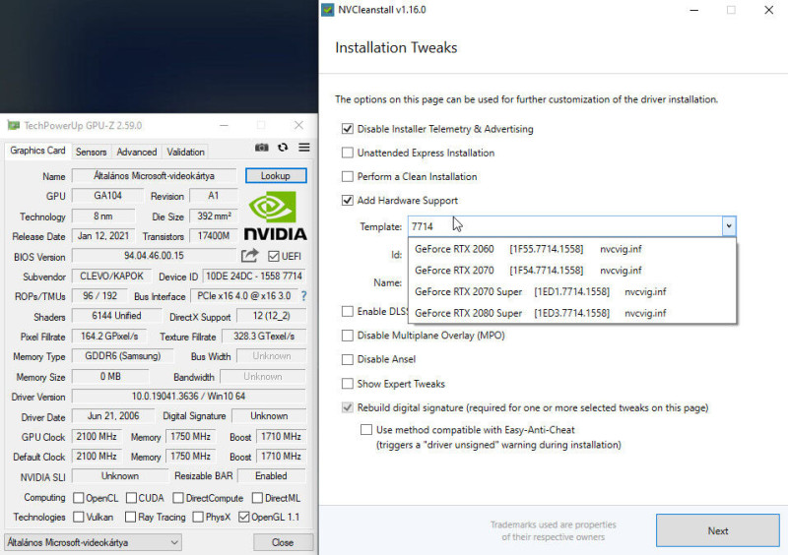Select GeForce RTX 2060 template
This screenshot has height=555, width=788.
point(572,249)
